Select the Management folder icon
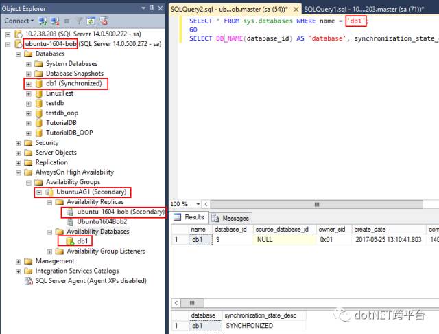The width and height of the screenshot is (439, 334). pyautogui.click(x=28, y=261)
